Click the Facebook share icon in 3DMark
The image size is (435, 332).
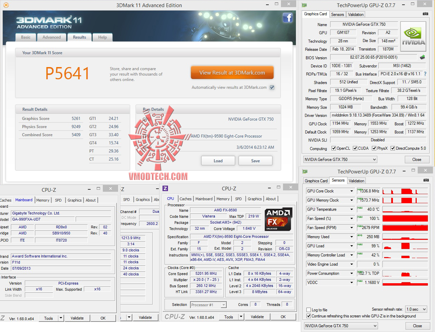click(x=288, y=18)
